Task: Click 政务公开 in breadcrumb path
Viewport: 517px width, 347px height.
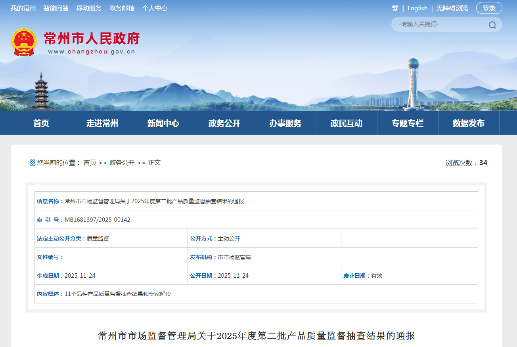Action: pyautogui.click(x=122, y=162)
